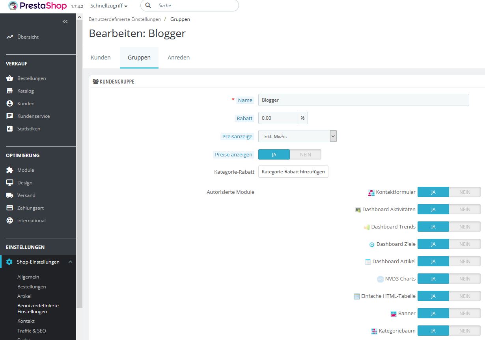Click the Dashboard Artikel module icon
The image size is (485, 340).
368,262
